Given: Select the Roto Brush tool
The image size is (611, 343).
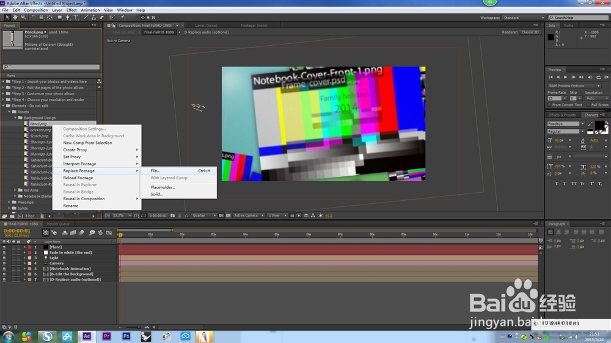Looking at the screenshot, I should coord(112,18).
